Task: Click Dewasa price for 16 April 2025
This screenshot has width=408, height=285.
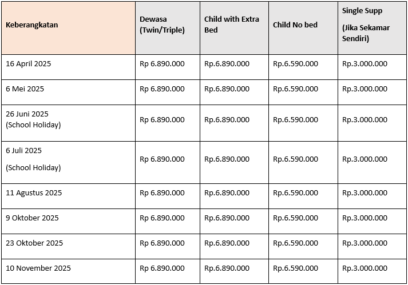Action: [162, 63]
